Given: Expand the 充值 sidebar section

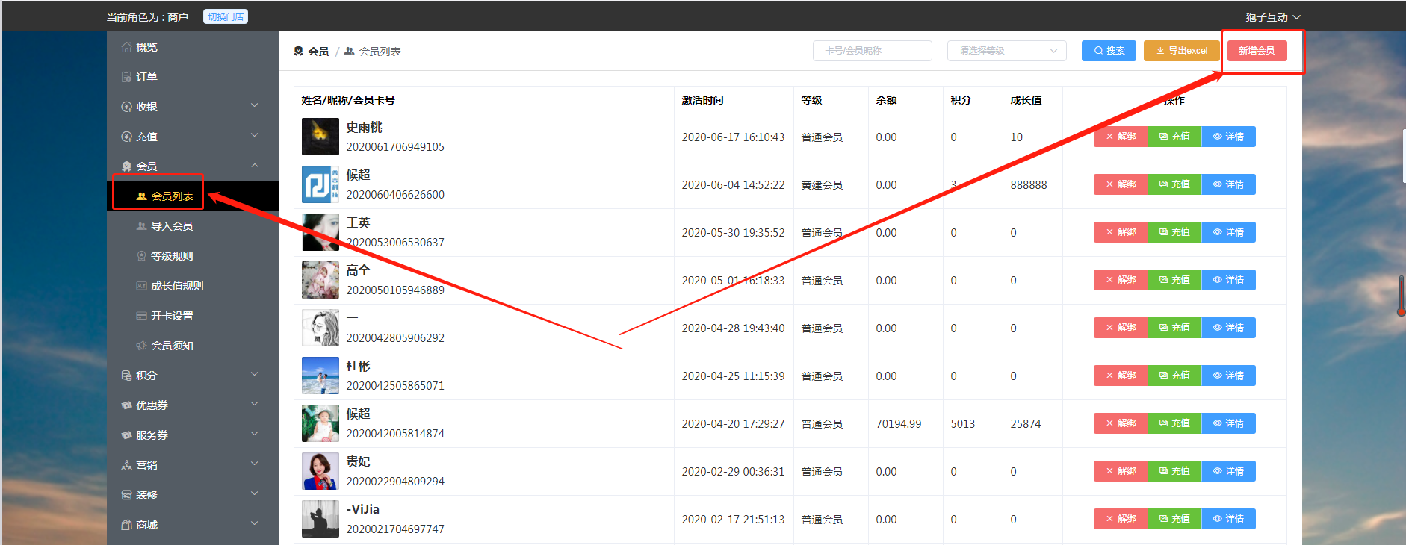Looking at the screenshot, I should point(192,137).
